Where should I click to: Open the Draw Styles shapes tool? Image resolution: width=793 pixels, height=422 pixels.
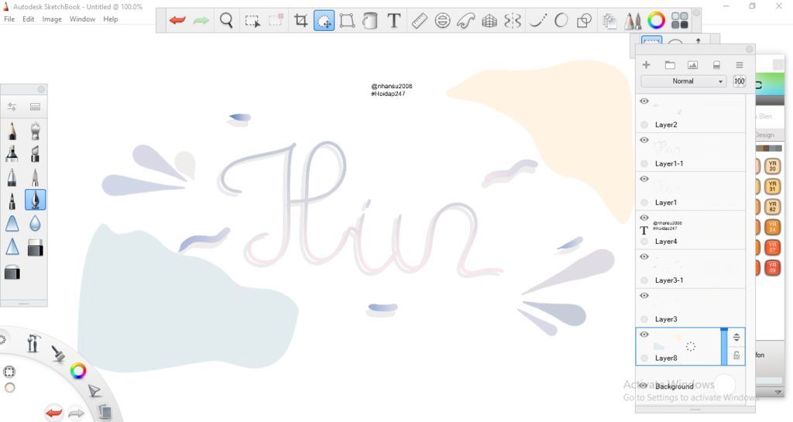point(584,20)
